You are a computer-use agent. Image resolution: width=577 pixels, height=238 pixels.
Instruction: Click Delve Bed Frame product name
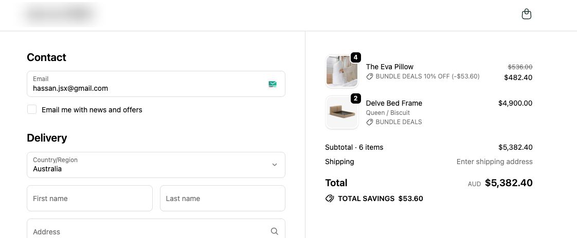[394, 103]
